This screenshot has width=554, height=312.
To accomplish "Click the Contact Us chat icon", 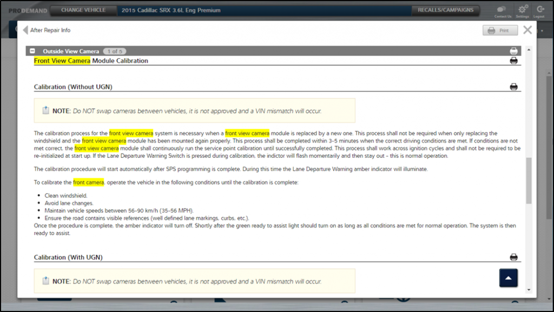I will (503, 10).
